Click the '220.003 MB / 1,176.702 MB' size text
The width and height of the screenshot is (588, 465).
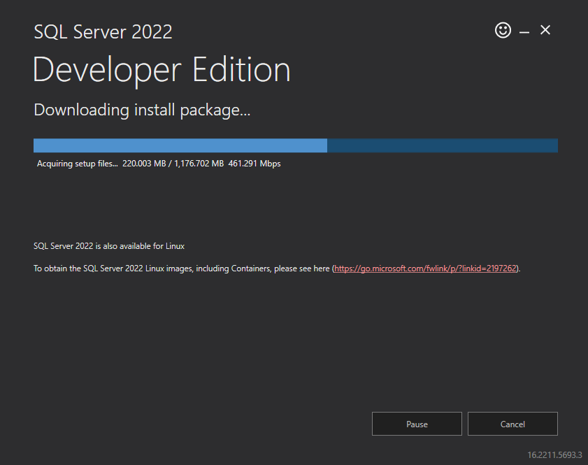click(x=173, y=164)
